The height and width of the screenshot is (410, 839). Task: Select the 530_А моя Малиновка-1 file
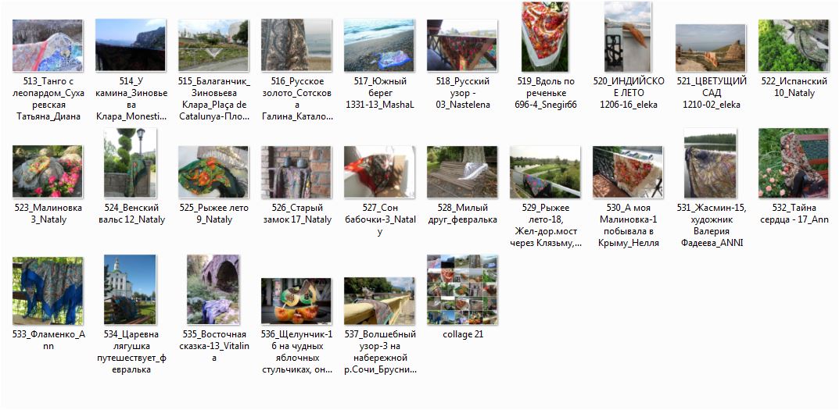(x=628, y=172)
